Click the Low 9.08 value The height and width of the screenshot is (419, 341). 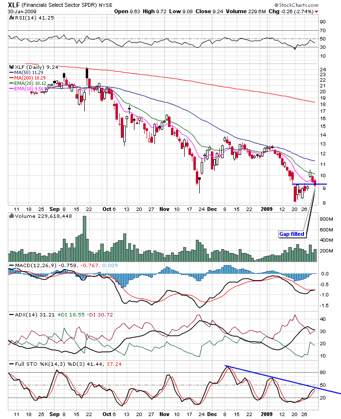point(181,12)
